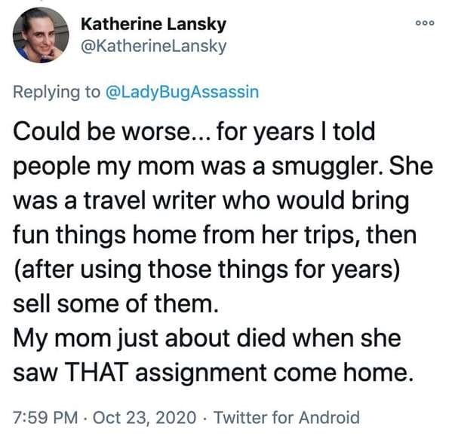Click the "sell some of them." line
Image resolution: width=452 pixels, height=442 pixels.
[x=115, y=304]
